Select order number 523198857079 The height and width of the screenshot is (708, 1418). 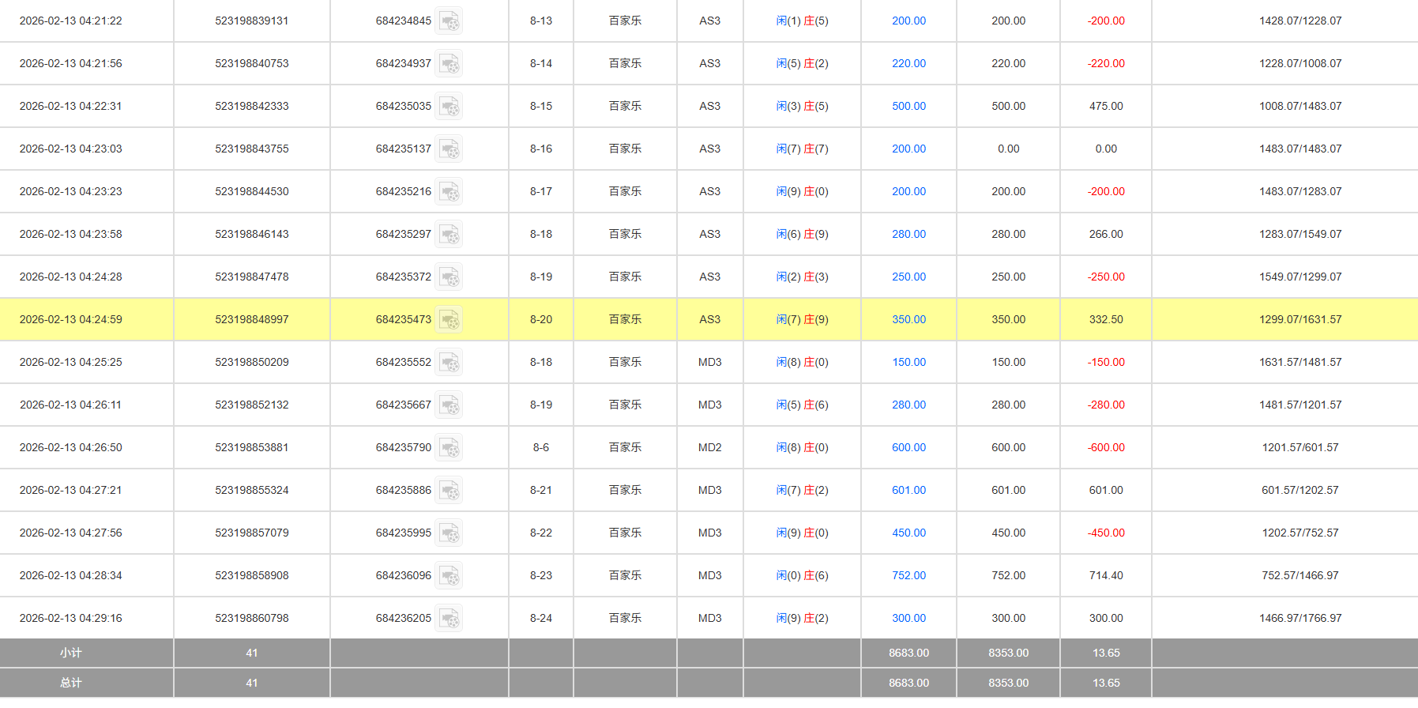[251, 533]
